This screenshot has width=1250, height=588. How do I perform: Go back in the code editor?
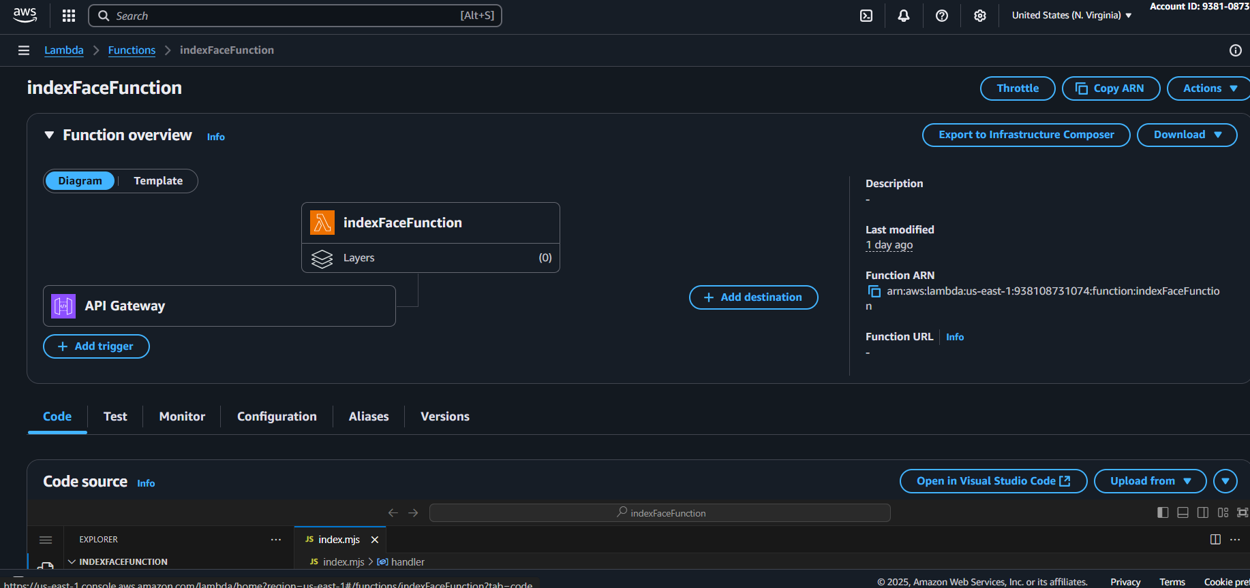click(x=393, y=512)
